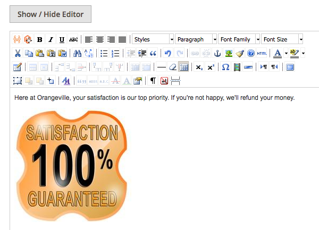Screen dimensions: 319x230
Task: Center align the text
Action: pyautogui.click(x=100, y=39)
